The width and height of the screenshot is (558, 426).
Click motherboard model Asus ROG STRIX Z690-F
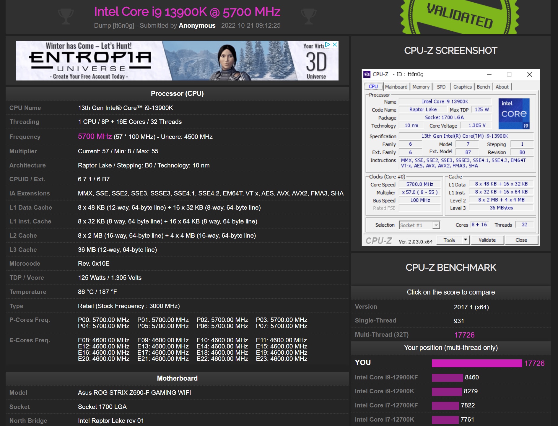coord(134,393)
